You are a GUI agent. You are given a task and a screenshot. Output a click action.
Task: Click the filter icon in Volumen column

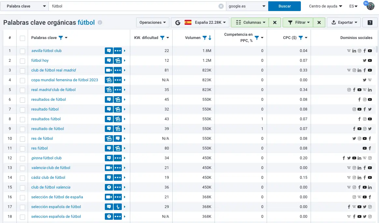[204, 38]
